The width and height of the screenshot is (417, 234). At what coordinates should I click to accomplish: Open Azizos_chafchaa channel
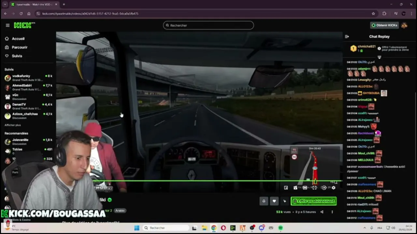tap(28, 116)
